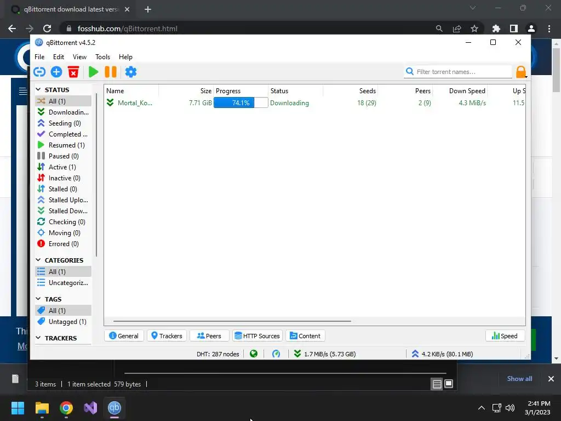Switch to the Content tab
The height and width of the screenshot is (421, 561).
click(305, 336)
